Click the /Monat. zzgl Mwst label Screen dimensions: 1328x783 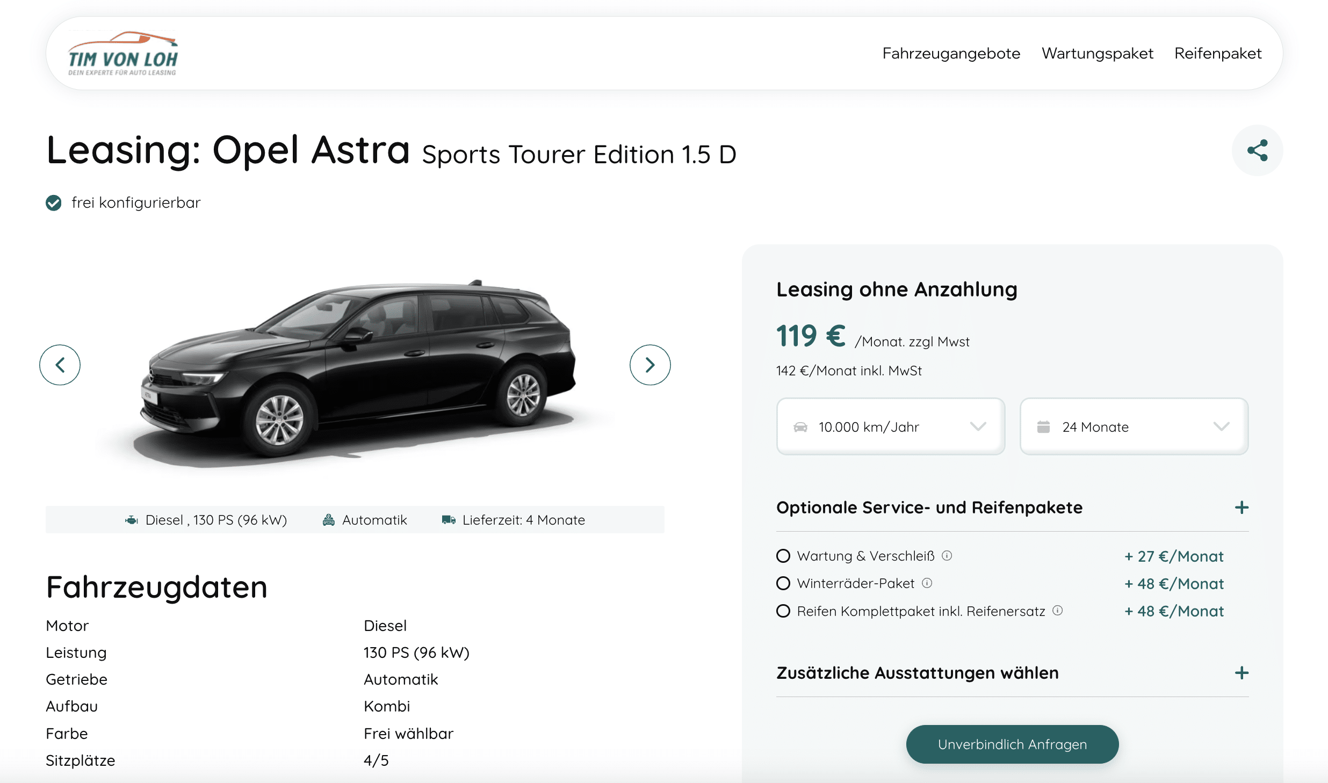(912, 342)
